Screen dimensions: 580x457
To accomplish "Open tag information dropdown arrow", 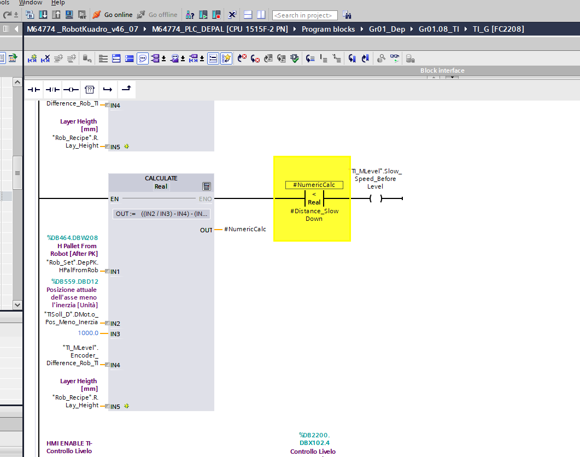I will click(x=183, y=58).
